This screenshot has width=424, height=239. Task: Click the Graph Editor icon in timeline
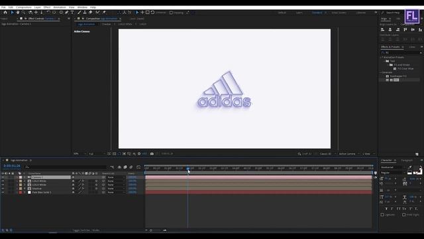(x=138, y=167)
